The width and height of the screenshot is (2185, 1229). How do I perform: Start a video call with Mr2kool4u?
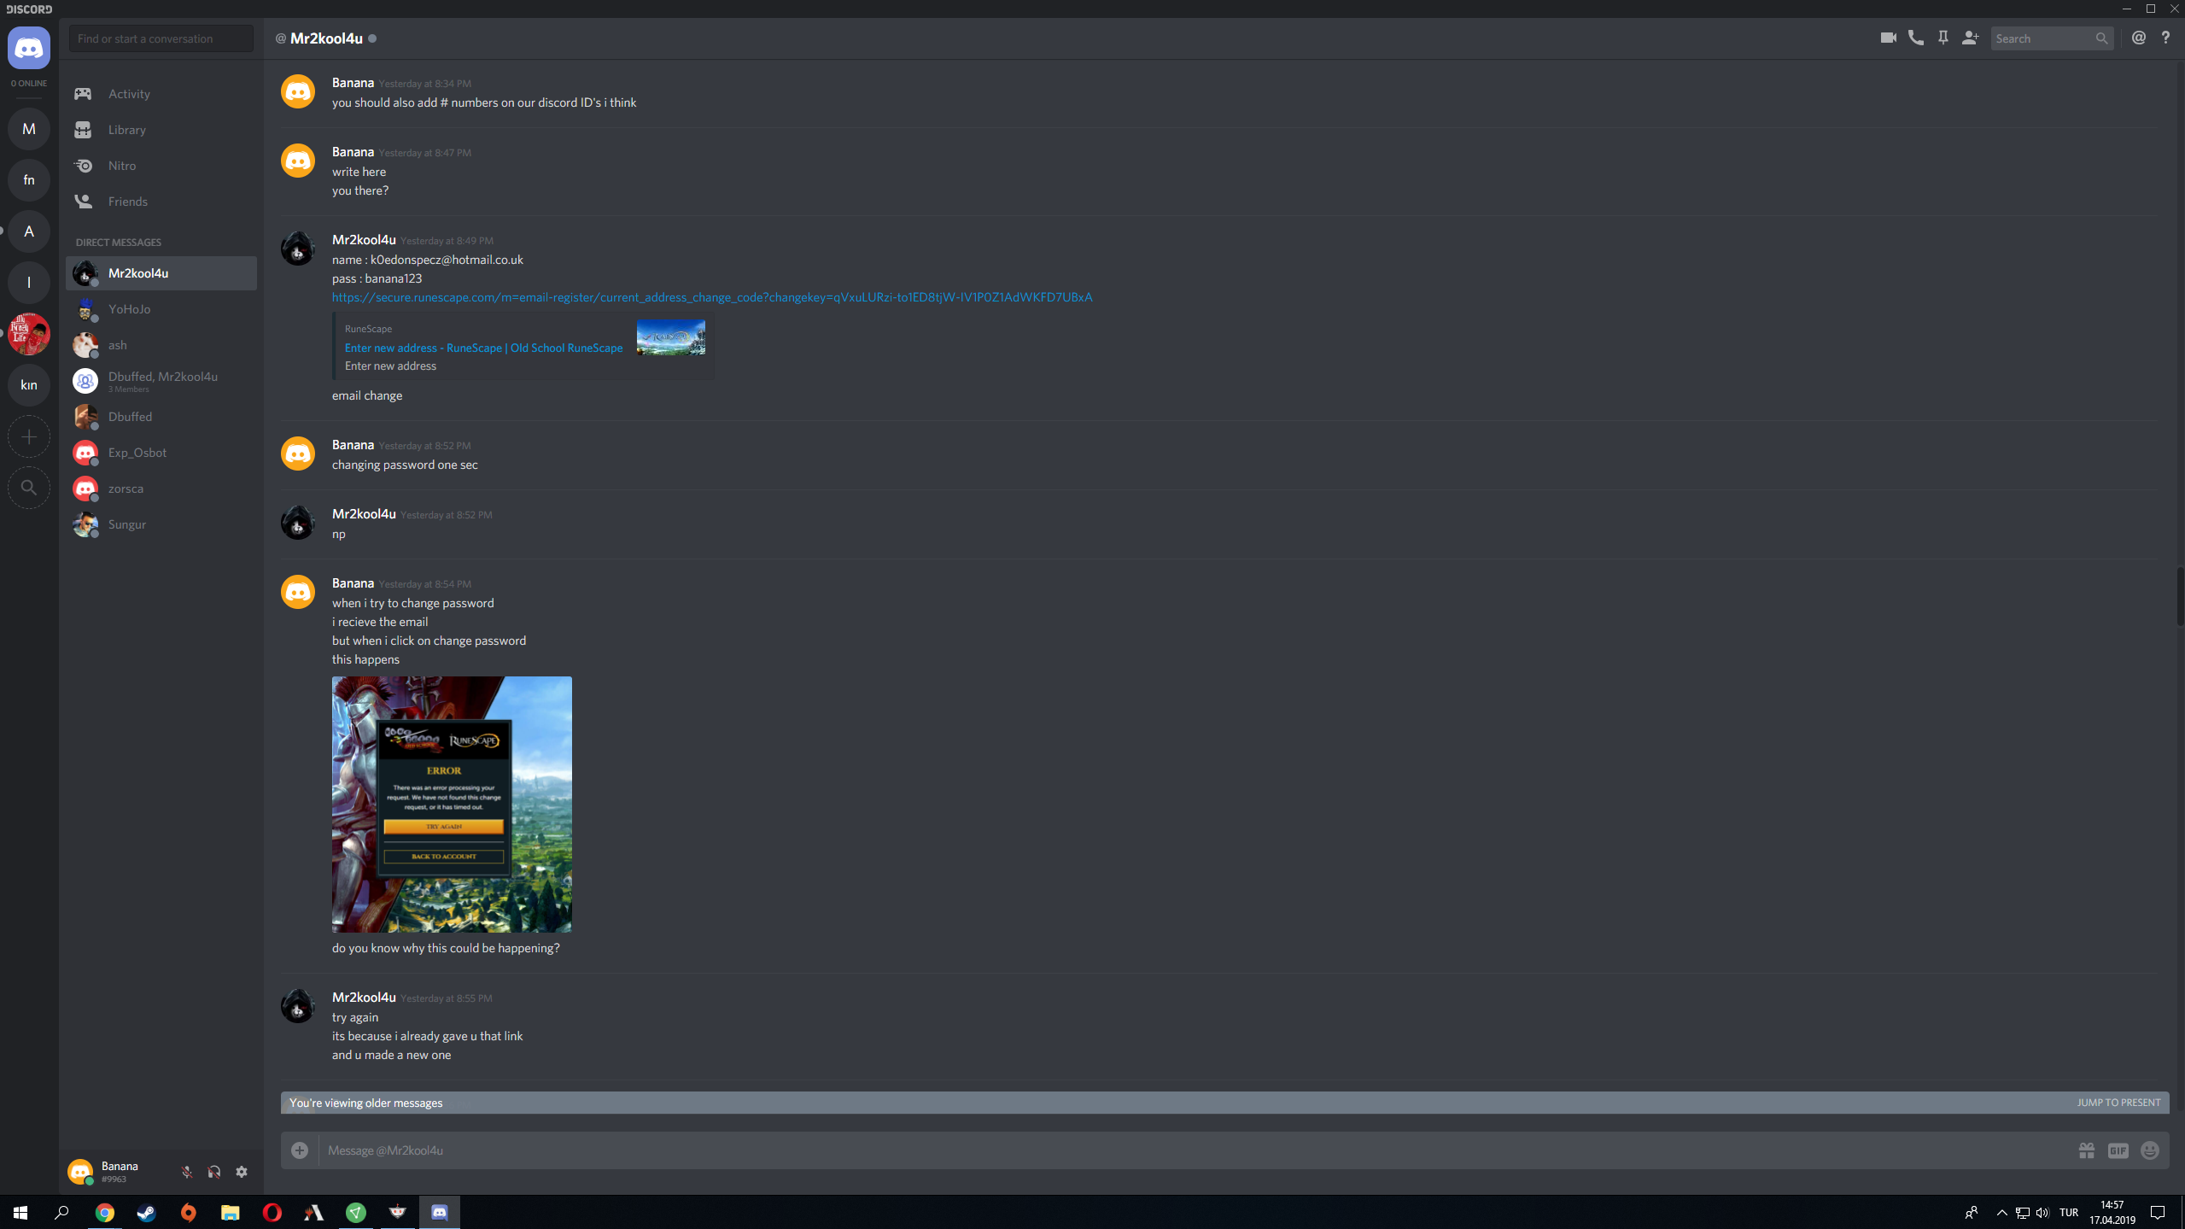pos(1888,38)
